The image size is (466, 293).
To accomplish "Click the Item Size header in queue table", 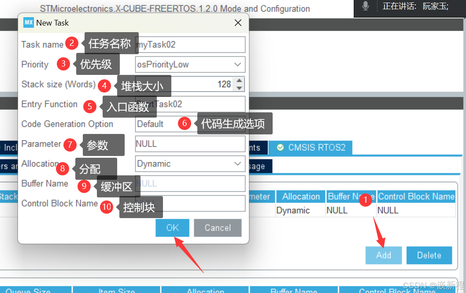I will [x=116, y=290].
